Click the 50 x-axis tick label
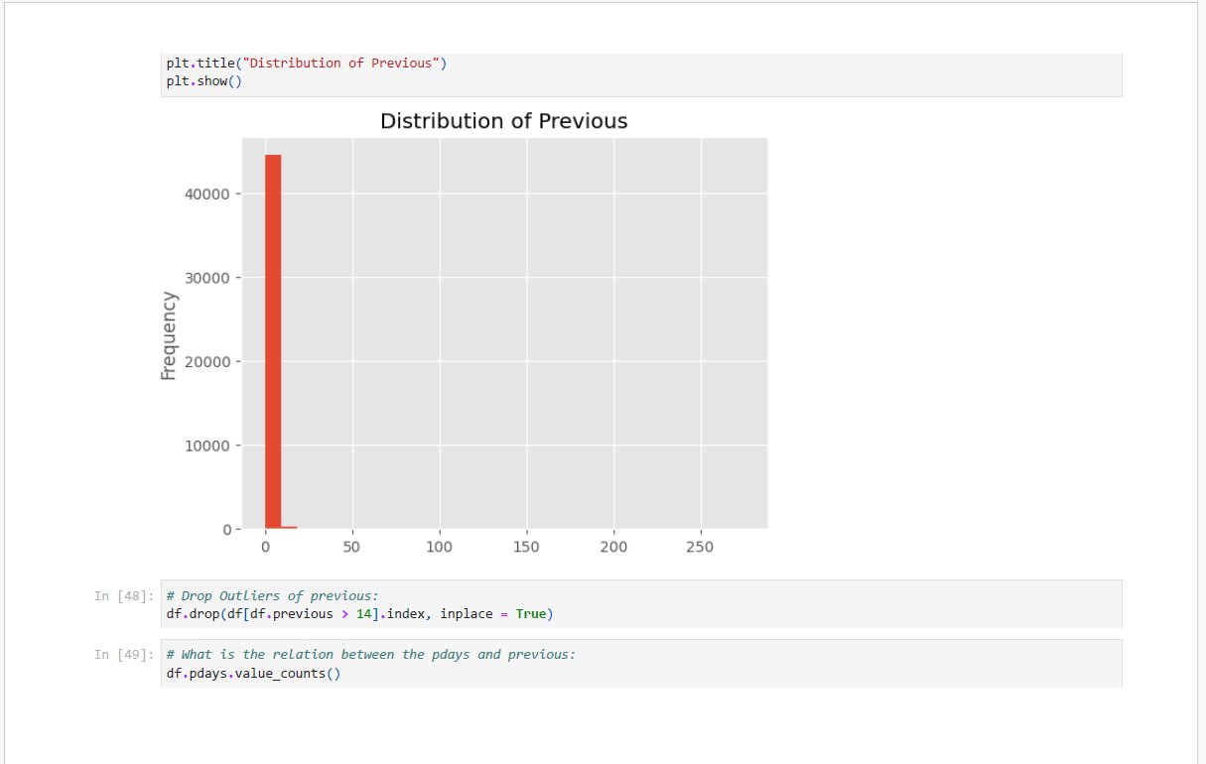This screenshot has width=1206, height=764. point(351,548)
